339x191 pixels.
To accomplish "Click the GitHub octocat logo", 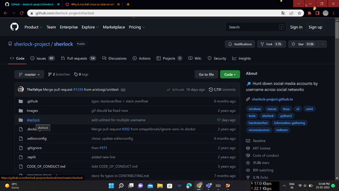I will [x=14, y=27].
